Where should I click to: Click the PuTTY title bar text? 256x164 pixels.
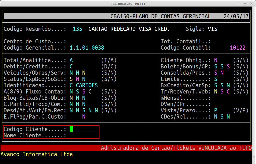(128, 4)
